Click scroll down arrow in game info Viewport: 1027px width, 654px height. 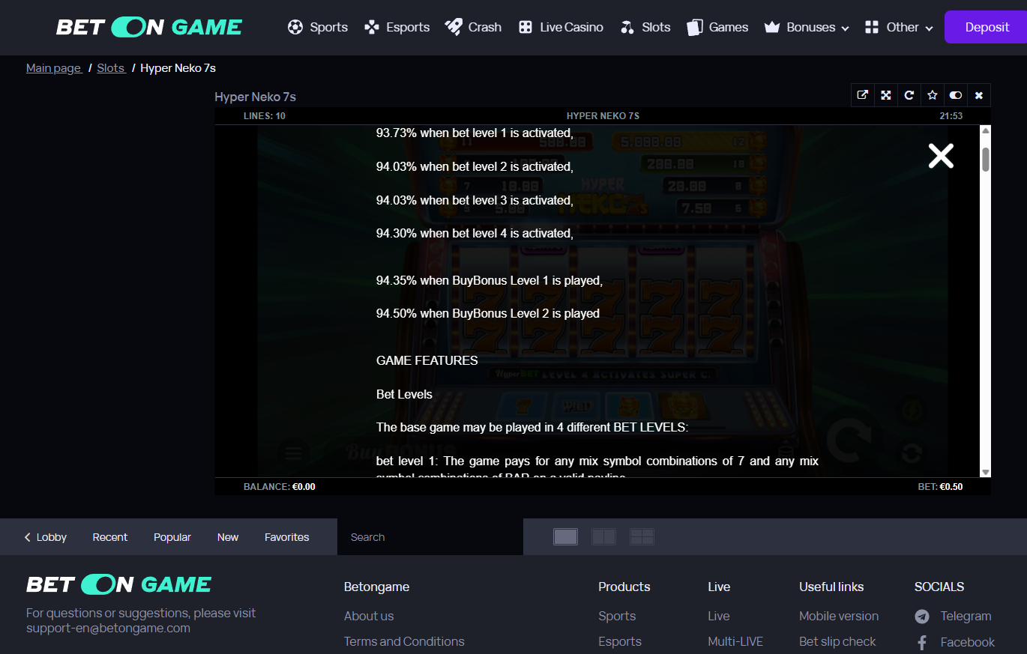[986, 472]
